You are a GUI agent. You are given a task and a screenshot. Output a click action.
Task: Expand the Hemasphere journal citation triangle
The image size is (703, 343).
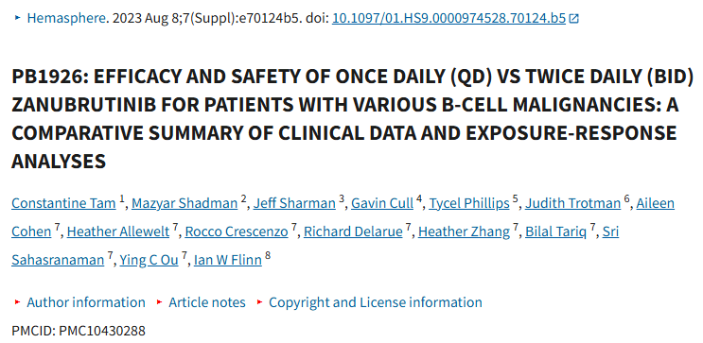(x=18, y=18)
